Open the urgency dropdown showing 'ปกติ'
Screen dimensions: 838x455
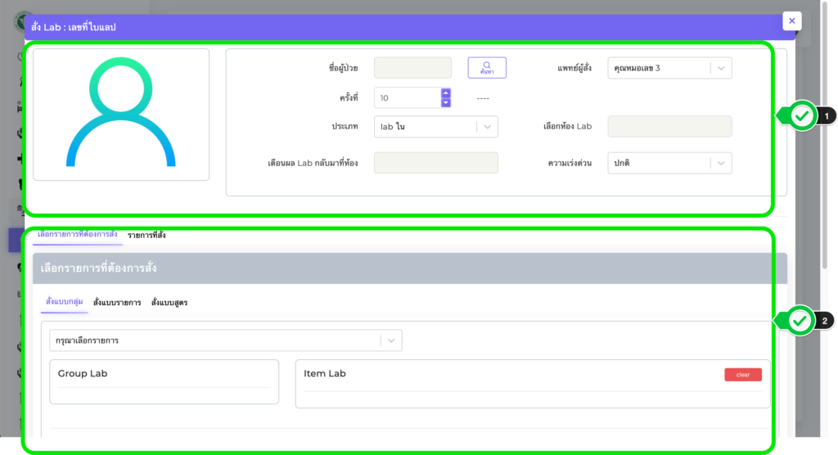click(720, 163)
